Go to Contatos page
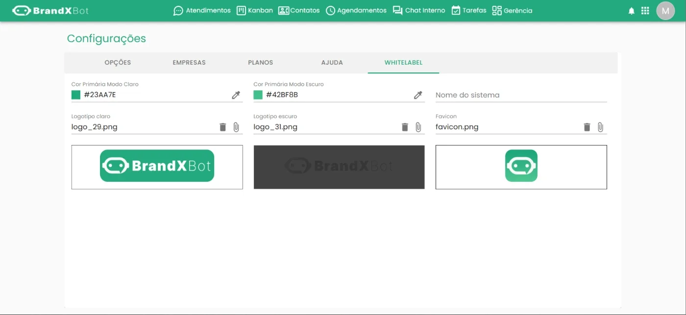Image resolution: width=686 pixels, height=315 pixels. 299,10
